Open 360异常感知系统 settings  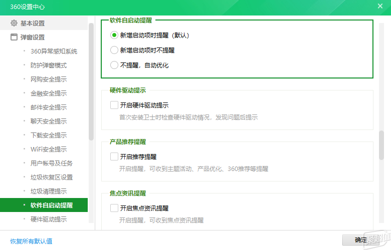[x=54, y=51]
